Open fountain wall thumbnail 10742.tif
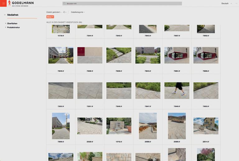The width and height of the screenshot is (239, 161). (x=119, y=126)
